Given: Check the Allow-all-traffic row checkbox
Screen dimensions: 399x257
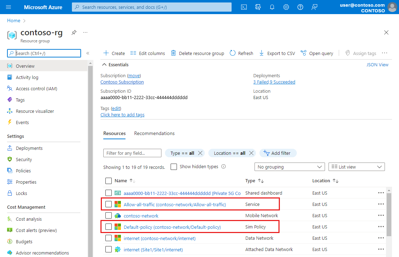Looking at the screenshot, I should tap(109, 204).
